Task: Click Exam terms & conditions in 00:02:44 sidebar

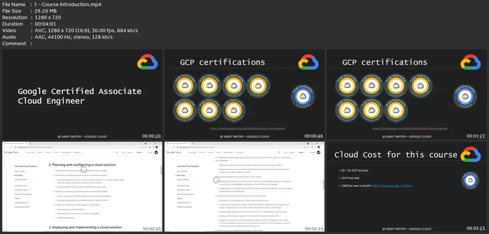Action: 185,195
